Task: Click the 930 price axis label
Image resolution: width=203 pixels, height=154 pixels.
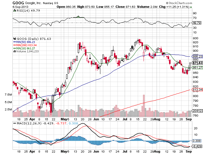Action: click(195, 38)
